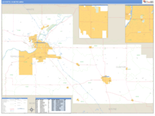The height and width of the screenshot is (116, 155).
Task: Open the river-side inset map
Action: tap(139, 24)
